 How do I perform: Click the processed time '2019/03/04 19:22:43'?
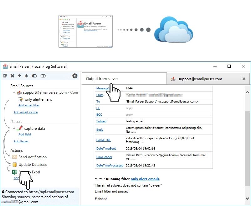pyautogui.click(x=141, y=165)
